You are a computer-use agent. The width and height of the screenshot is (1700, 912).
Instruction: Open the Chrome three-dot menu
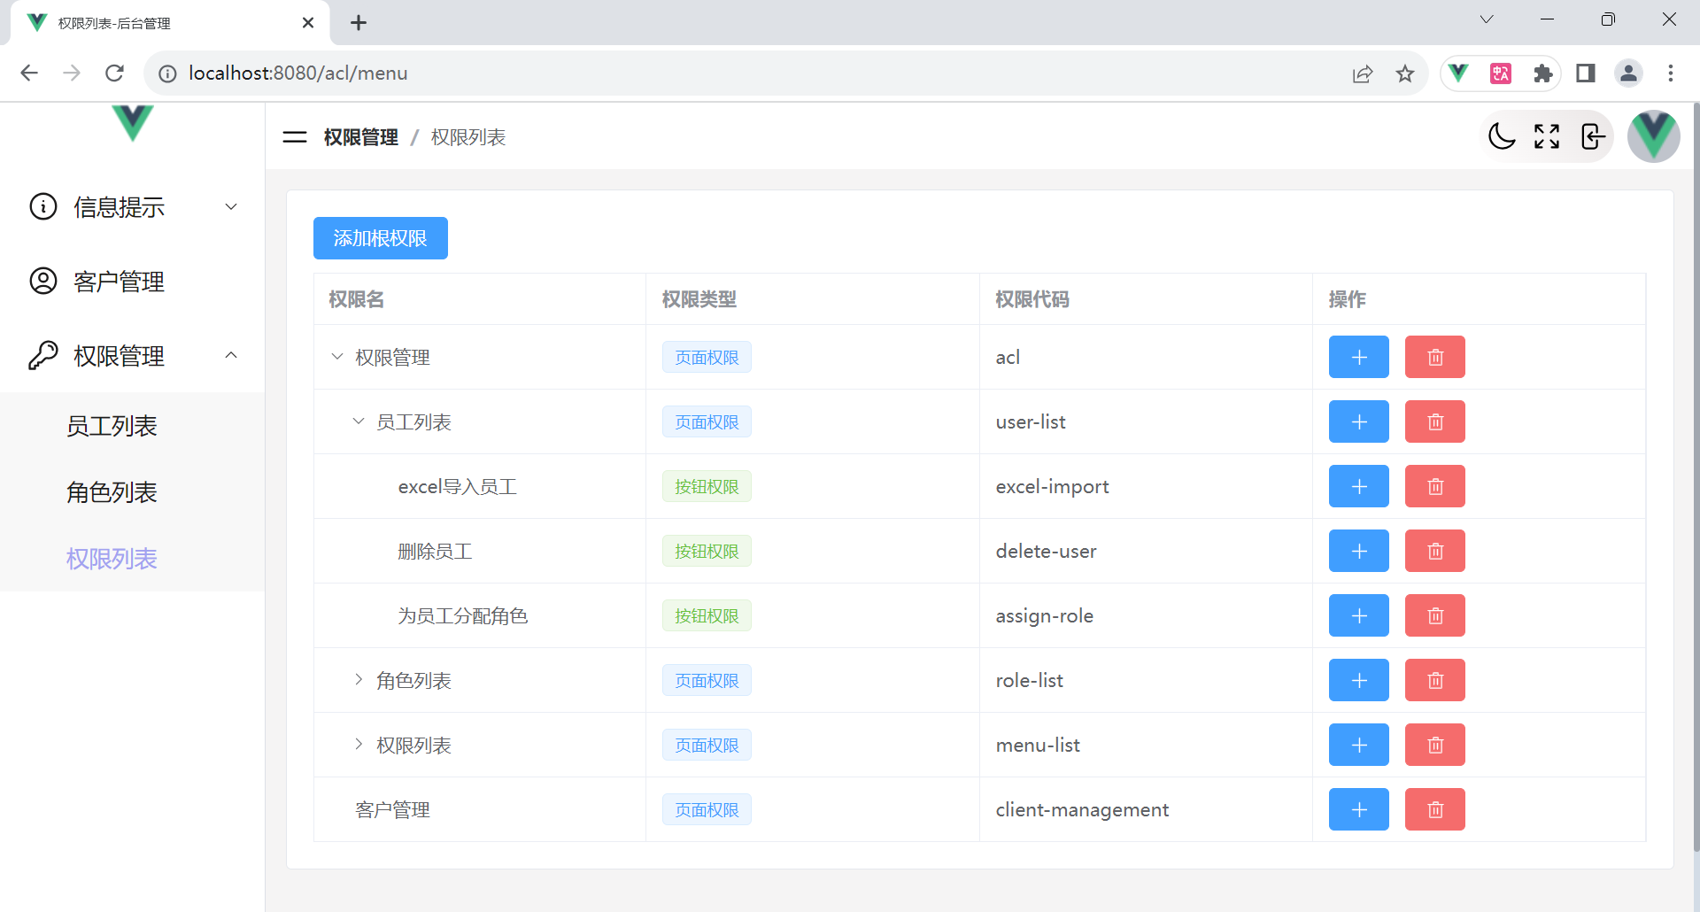click(1671, 73)
